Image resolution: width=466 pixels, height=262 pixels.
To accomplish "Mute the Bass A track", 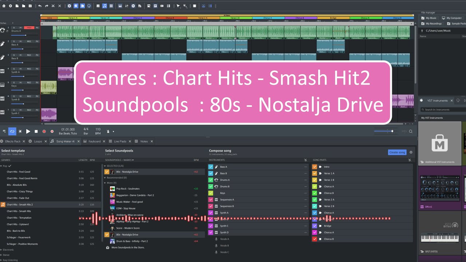I will 20,41.
